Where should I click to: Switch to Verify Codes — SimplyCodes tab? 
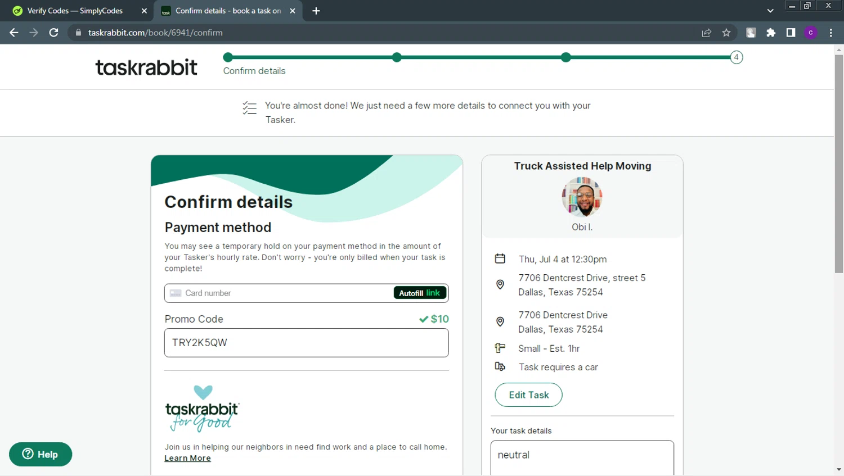click(x=75, y=11)
